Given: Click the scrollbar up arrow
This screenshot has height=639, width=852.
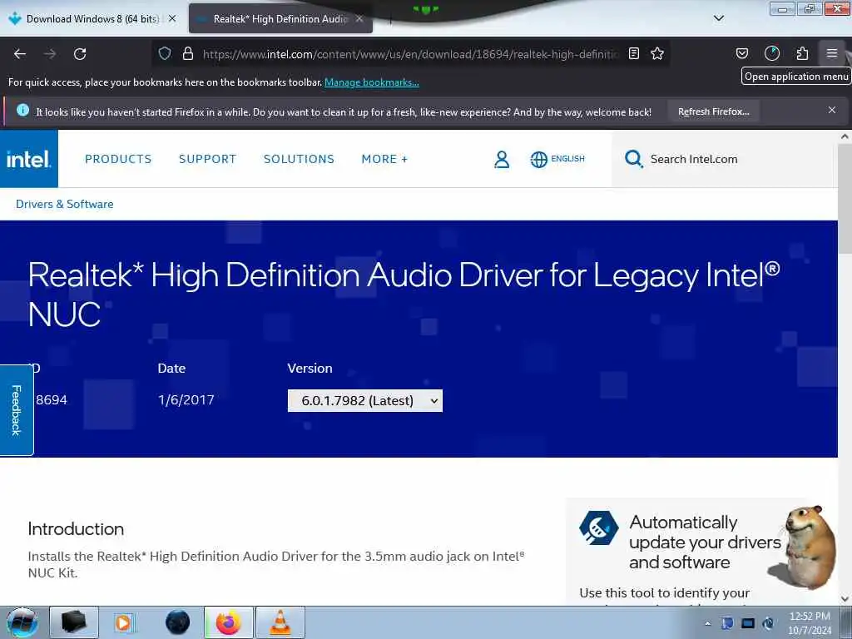Looking at the screenshot, I should 845,136.
